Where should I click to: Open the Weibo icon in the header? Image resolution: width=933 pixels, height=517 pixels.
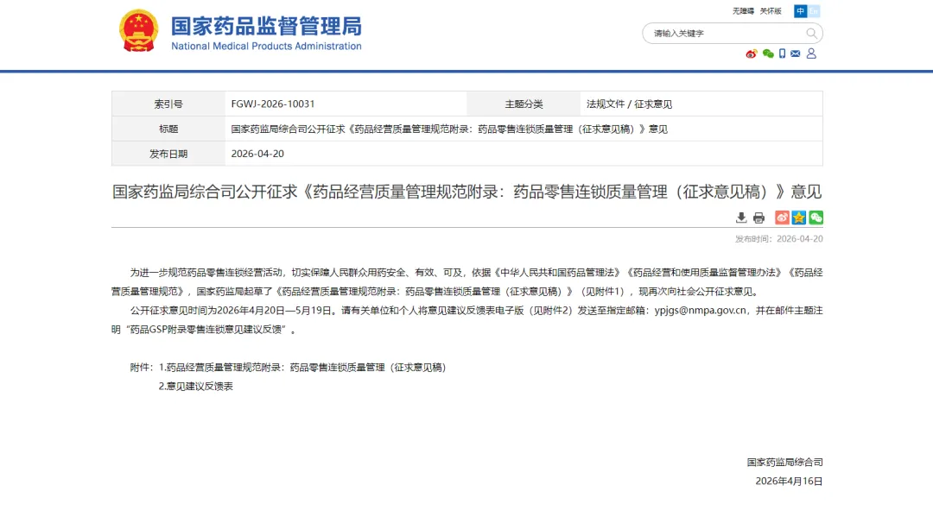tap(752, 54)
